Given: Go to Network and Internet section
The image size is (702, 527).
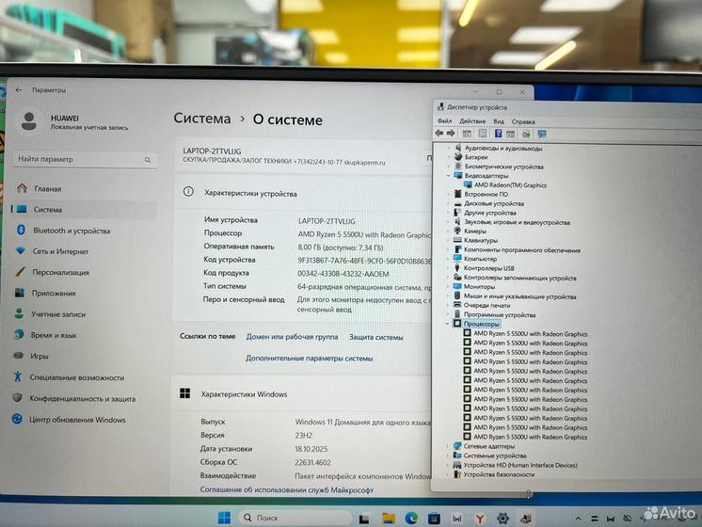Looking at the screenshot, I should [x=60, y=251].
